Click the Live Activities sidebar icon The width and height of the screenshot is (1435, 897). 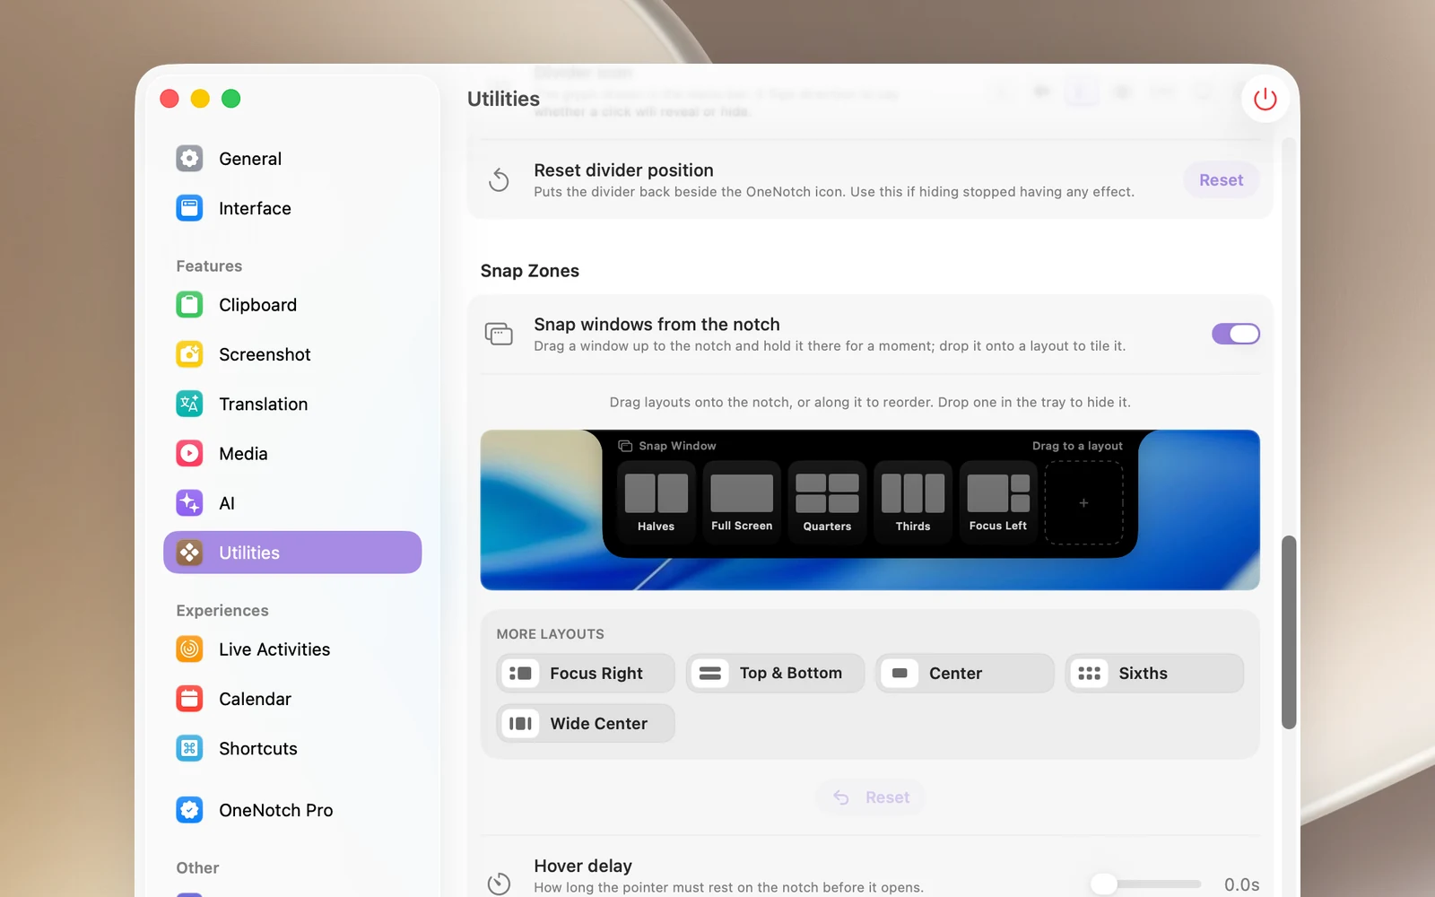coord(189,649)
